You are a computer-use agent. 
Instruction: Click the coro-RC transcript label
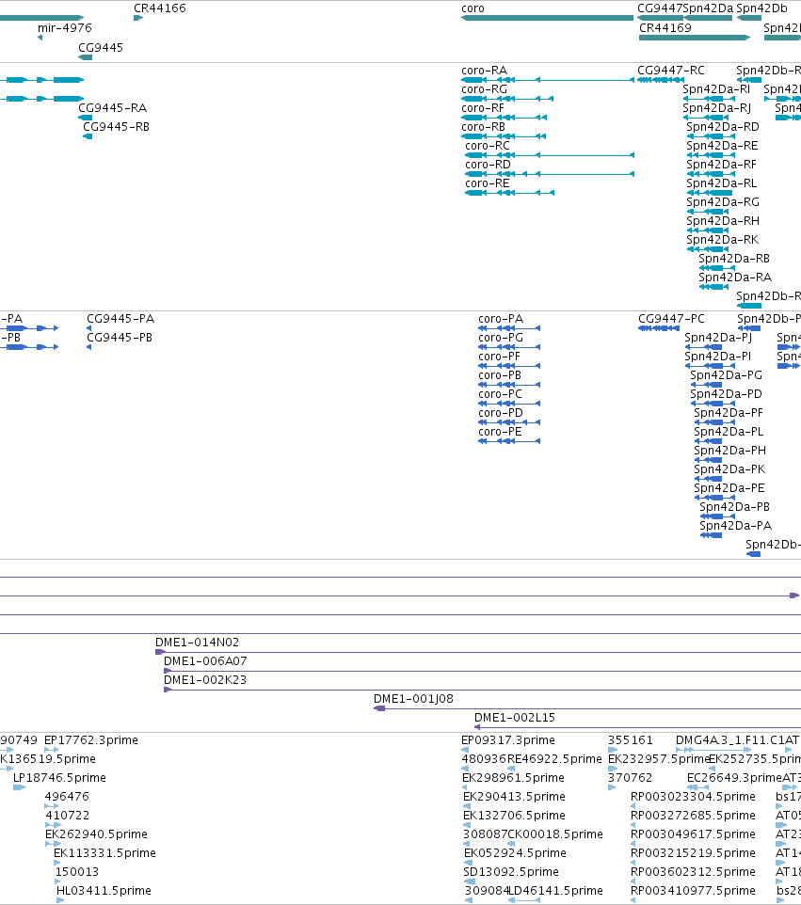(488, 146)
